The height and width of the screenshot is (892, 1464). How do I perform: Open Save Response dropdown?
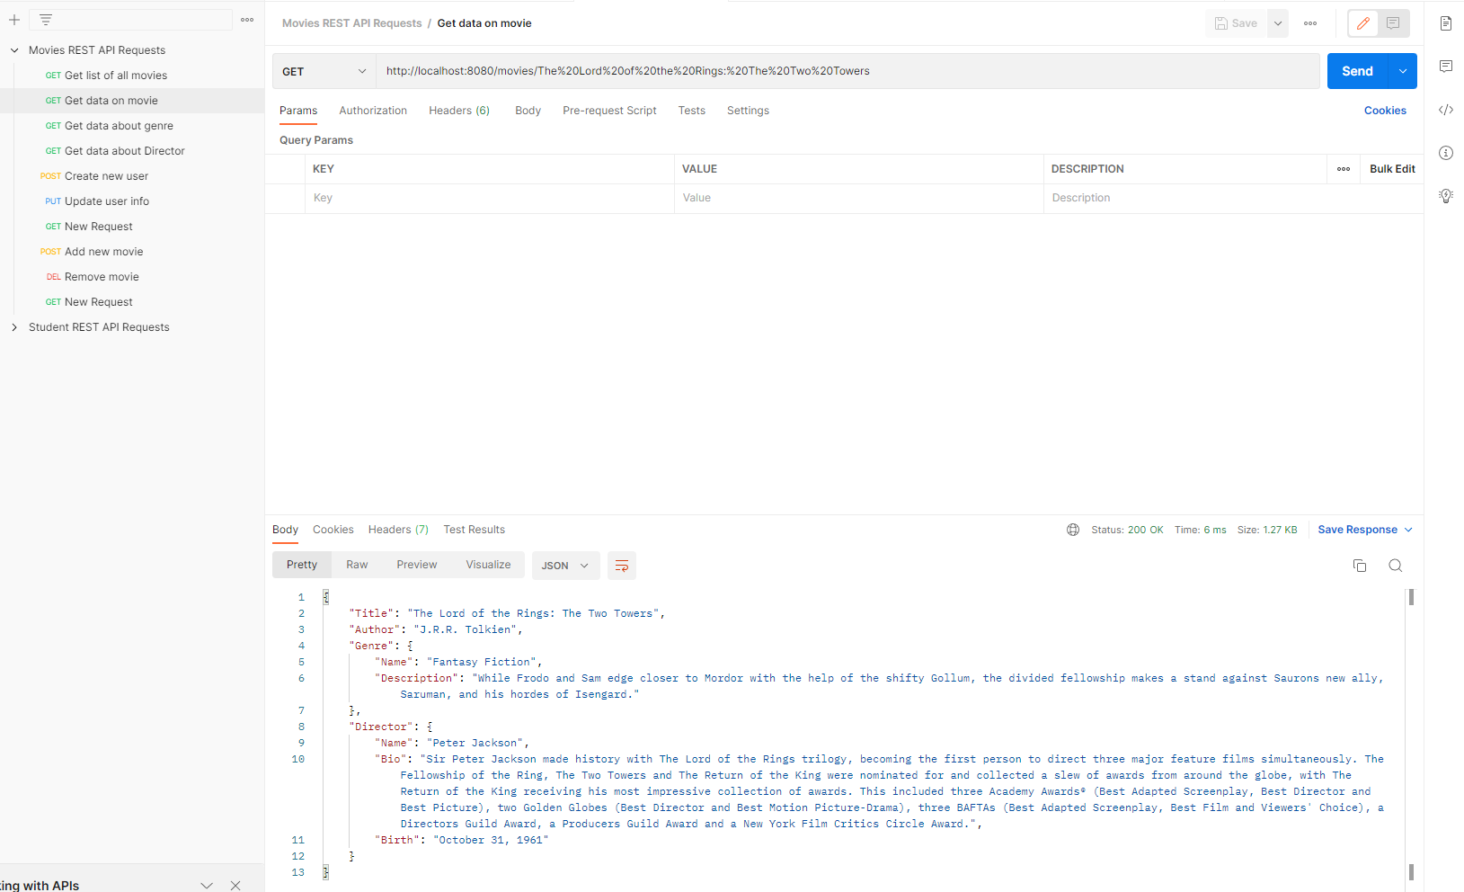pos(1365,530)
